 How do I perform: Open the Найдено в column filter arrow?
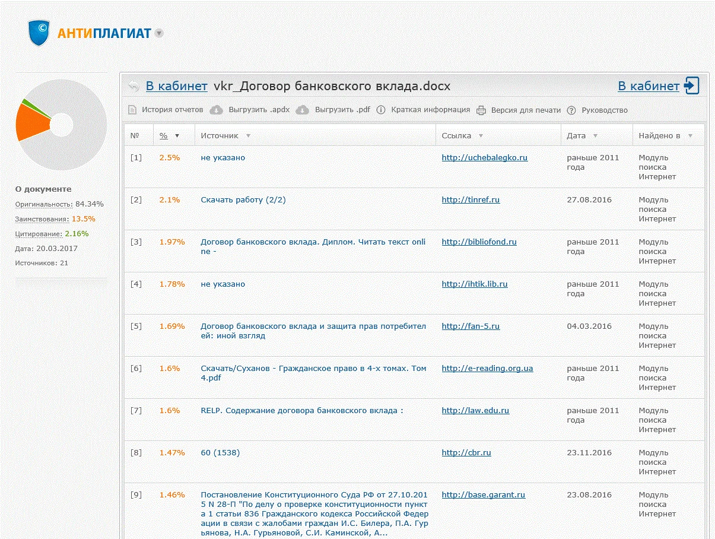690,136
